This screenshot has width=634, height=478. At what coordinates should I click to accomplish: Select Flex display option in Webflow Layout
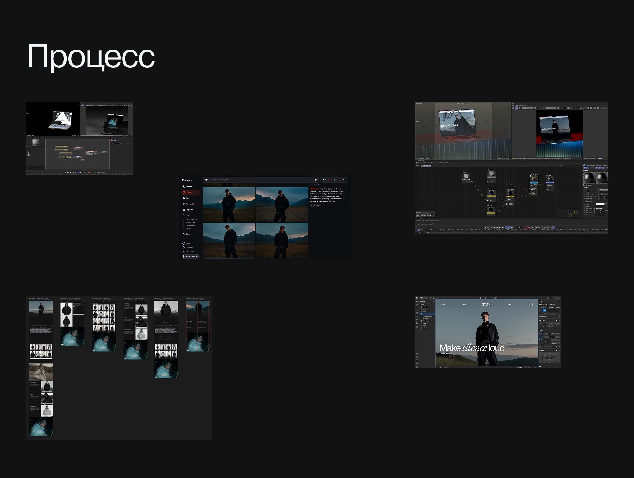click(549, 334)
